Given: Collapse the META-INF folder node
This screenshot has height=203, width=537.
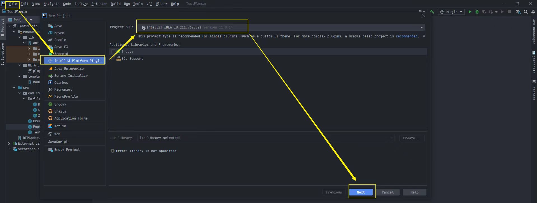Looking at the screenshot, I should point(19,65).
